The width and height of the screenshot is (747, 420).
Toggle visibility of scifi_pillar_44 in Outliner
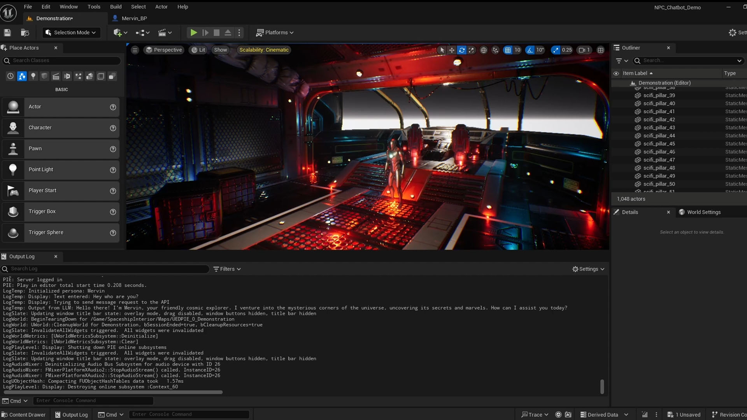[616, 136]
